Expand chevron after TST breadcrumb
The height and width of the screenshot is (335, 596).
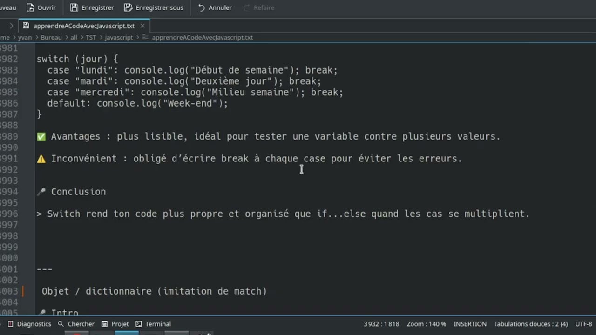click(101, 37)
